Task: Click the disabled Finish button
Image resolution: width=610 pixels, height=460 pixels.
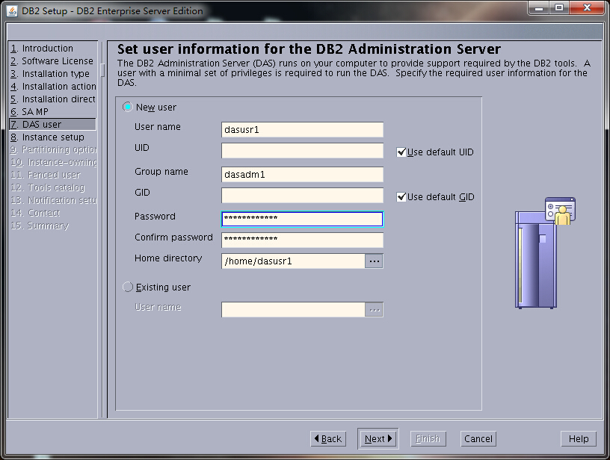Action: pyautogui.click(x=428, y=439)
